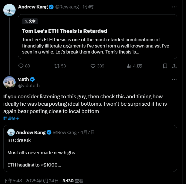Click the X 文章 article tag

pyautogui.click(x=30, y=21)
